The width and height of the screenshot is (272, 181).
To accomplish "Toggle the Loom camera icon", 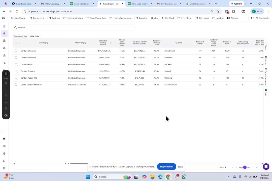I will pyautogui.click(x=6, y=116).
